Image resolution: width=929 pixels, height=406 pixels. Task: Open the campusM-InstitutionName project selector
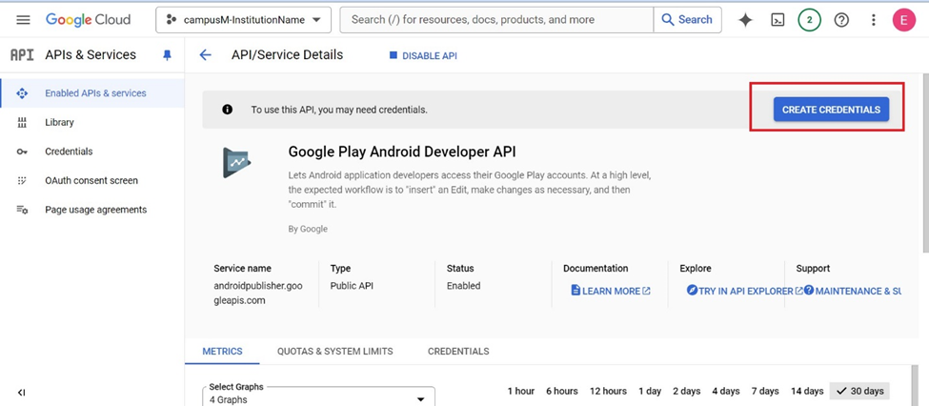click(x=246, y=20)
